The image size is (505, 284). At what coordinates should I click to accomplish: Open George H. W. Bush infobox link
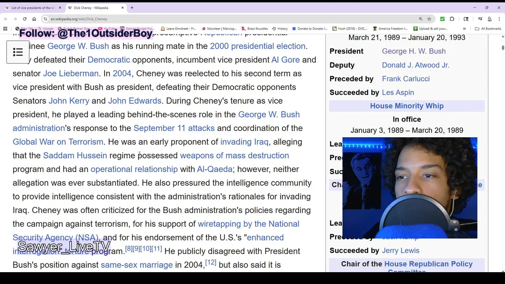[x=413, y=51]
